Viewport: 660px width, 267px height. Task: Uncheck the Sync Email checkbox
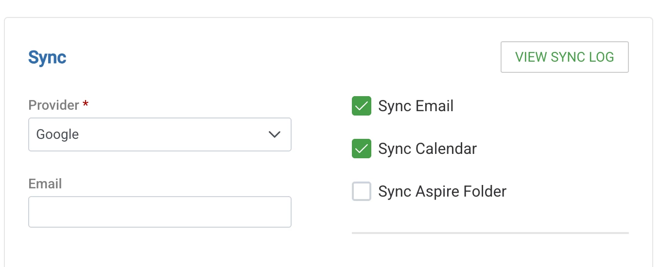361,106
